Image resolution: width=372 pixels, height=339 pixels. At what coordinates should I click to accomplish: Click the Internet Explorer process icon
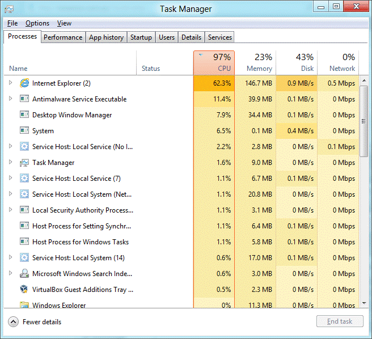coord(24,83)
